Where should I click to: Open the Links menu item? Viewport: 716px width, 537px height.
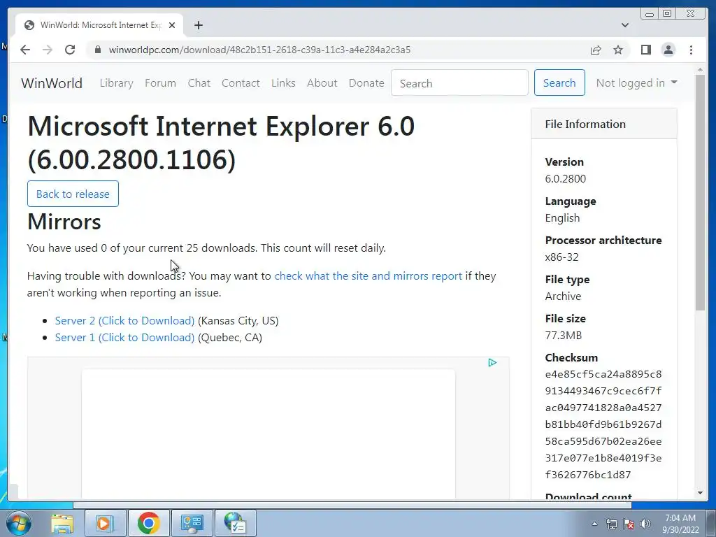pos(283,83)
